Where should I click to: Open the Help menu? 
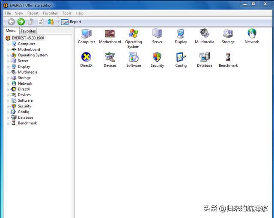click(x=80, y=13)
